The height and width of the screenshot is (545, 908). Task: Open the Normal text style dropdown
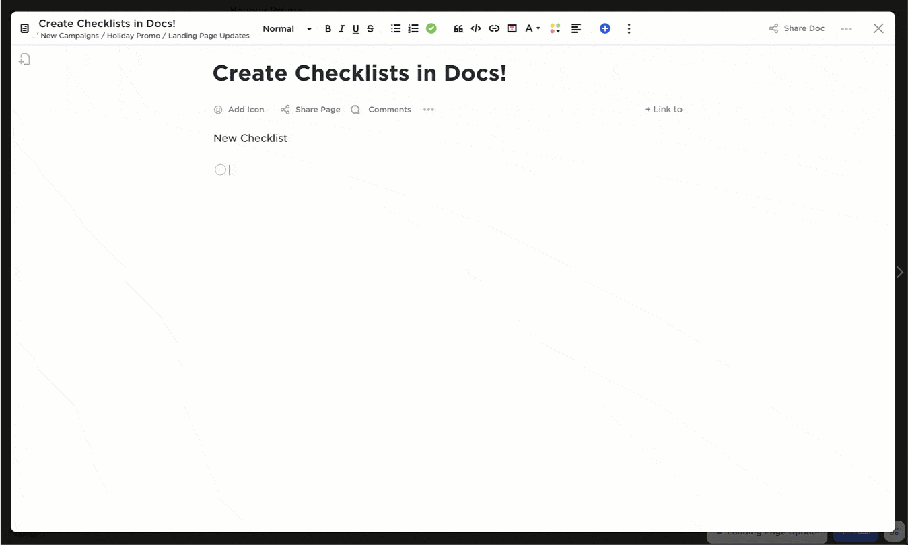tap(287, 29)
